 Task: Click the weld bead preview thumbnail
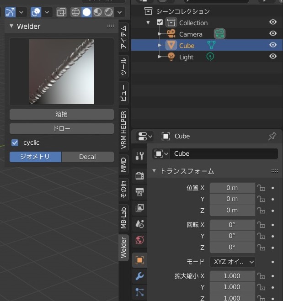tap(62, 72)
